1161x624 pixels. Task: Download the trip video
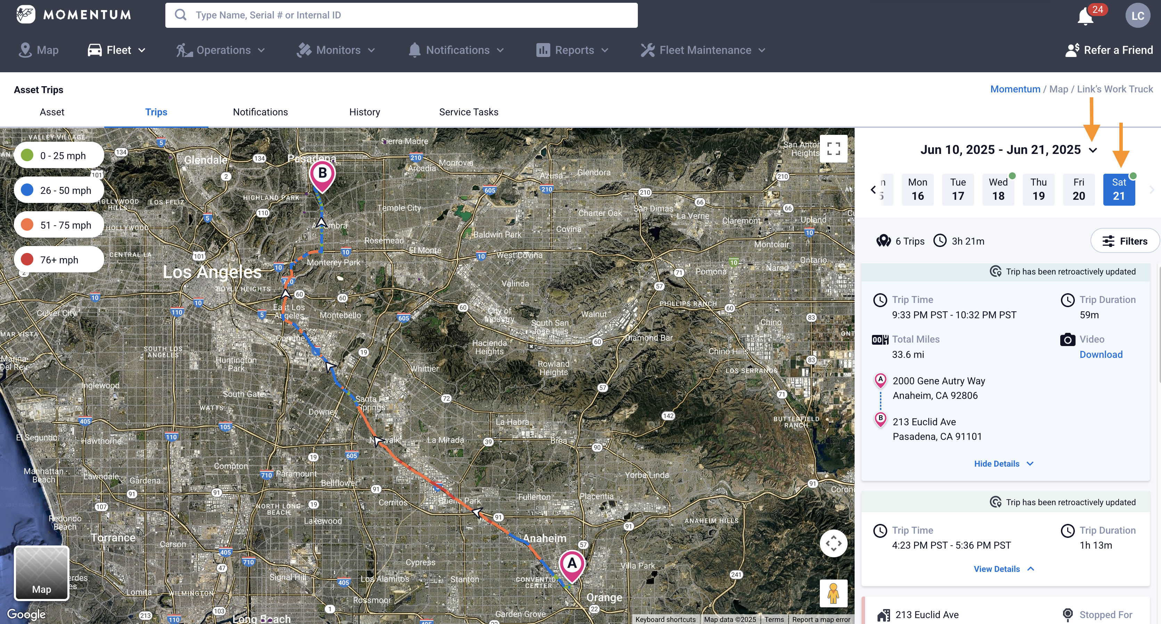[x=1101, y=354]
